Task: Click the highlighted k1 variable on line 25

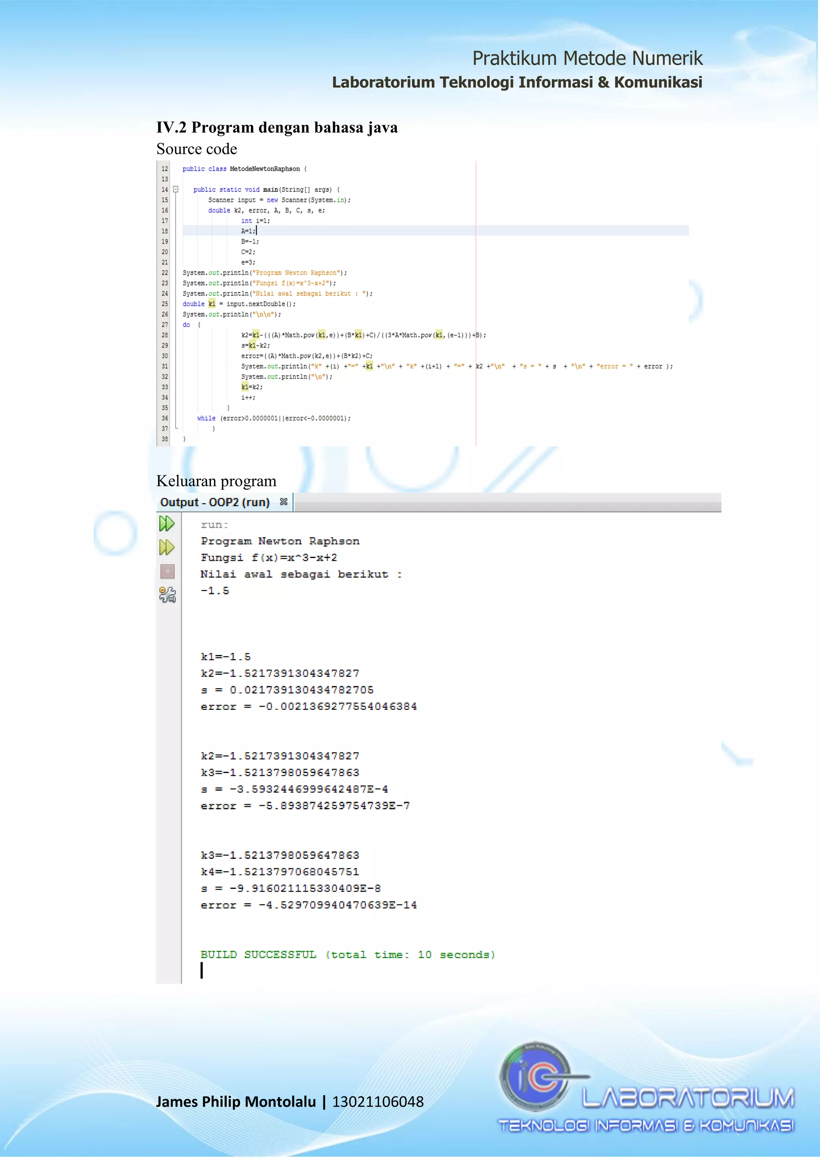Action: pos(212,304)
